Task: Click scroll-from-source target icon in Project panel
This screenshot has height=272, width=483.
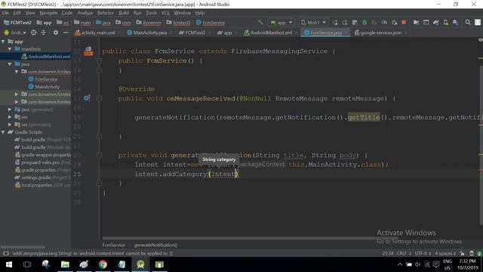Action: [33, 32]
